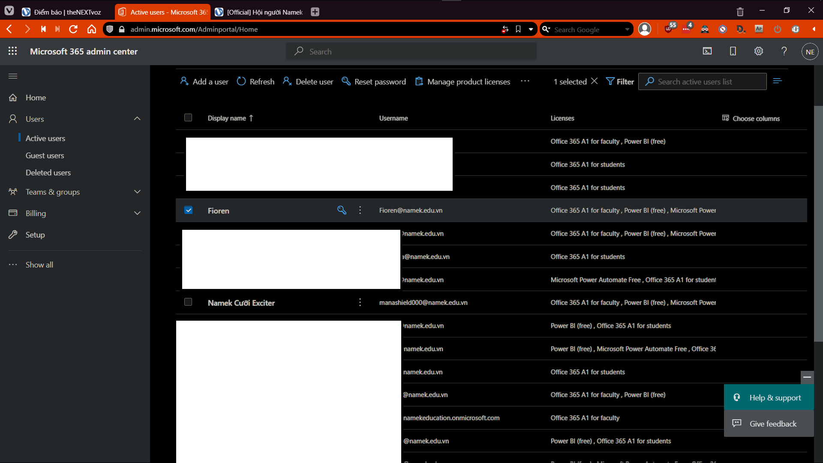Screen dimensions: 823x463
Task: Click Add a user button
Action: coord(204,81)
